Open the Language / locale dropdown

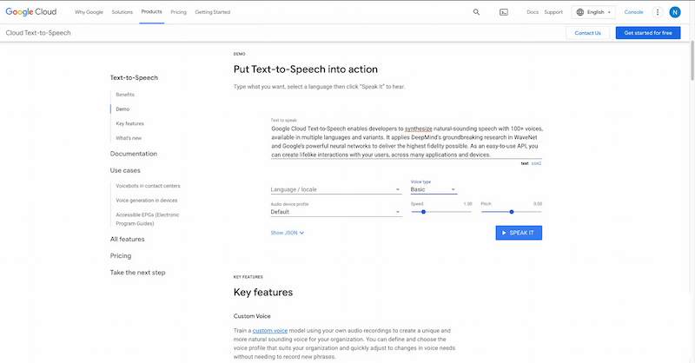point(335,189)
